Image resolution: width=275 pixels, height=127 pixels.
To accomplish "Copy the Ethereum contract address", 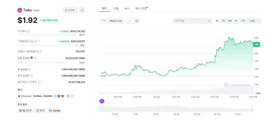I will tap(55, 96).
